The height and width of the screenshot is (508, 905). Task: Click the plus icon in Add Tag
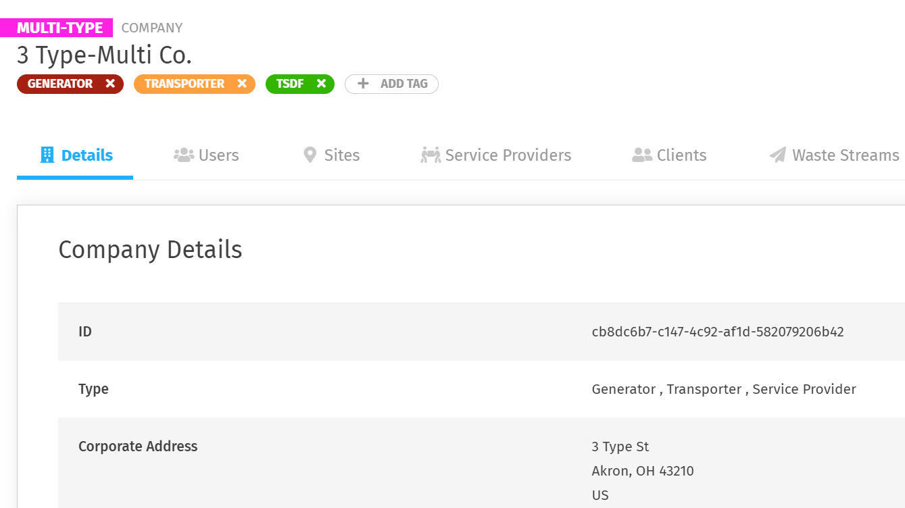click(363, 84)
